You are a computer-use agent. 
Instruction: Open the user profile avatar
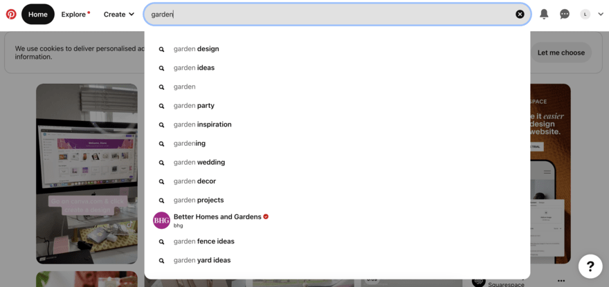585,14
